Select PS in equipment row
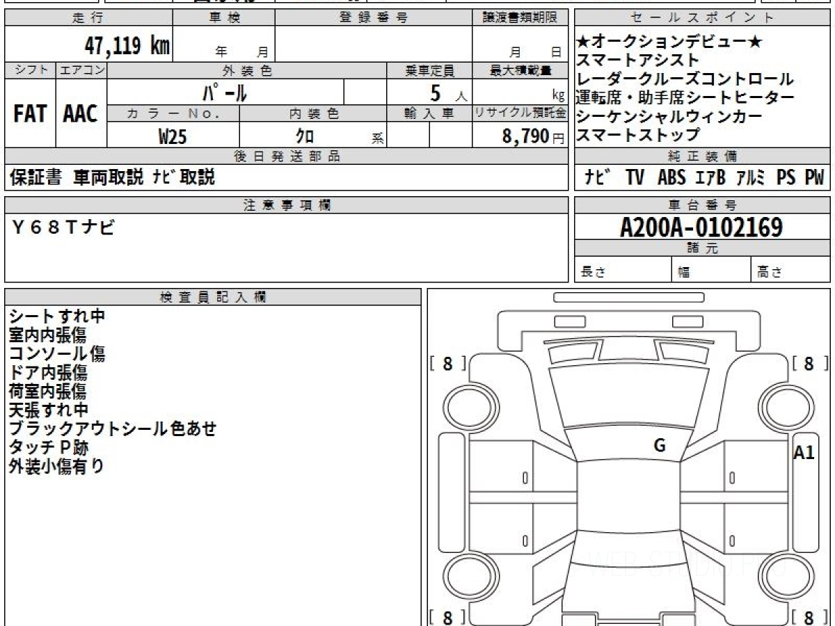This screenshot has height=626, width=835. [x=786, y=178]
